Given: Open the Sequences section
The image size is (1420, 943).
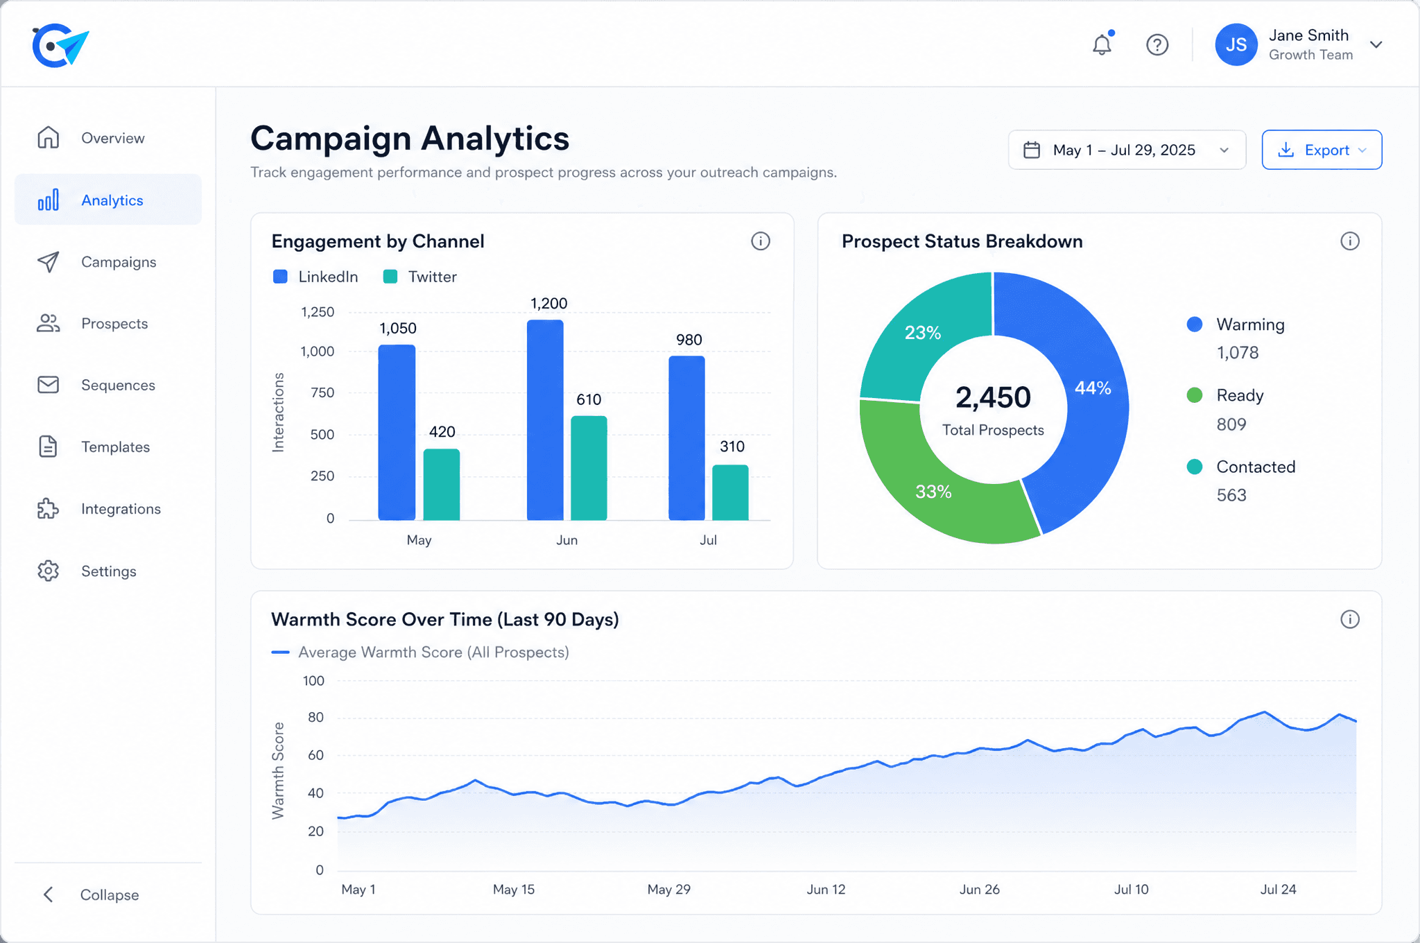Looking at the screenshot, I should 108,385.
